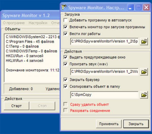
Task: Check 'Разорвать соединение' option
Action: [x=66, y=110]
